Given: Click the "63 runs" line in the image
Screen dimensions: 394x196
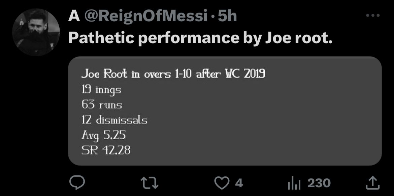Looking at the screenshot, I should pos(102,105).
